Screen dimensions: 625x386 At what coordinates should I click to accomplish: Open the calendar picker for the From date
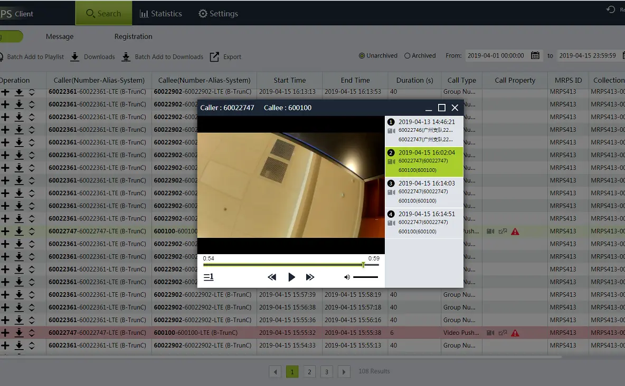pos(534,55)
